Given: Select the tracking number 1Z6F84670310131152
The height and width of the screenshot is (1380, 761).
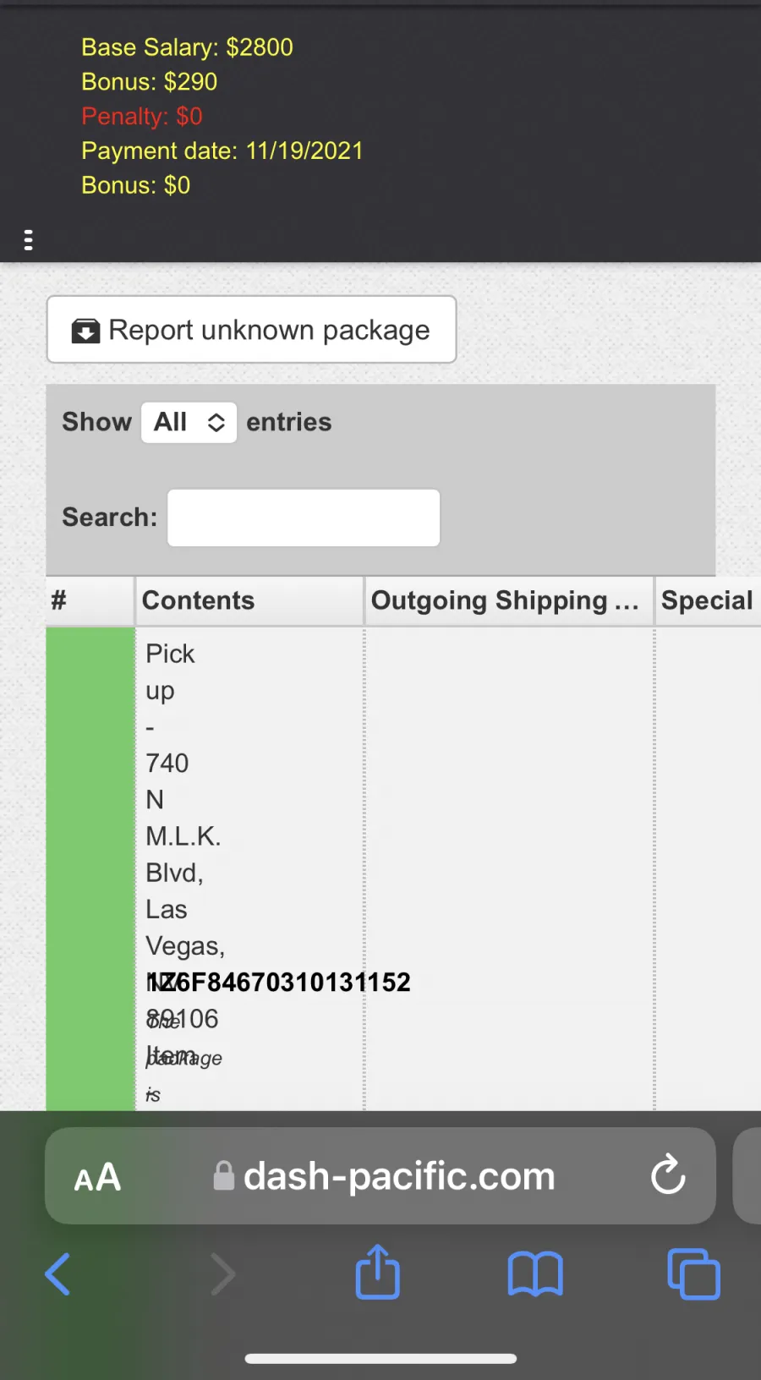Looking at the screenshot, I should 278,982.
